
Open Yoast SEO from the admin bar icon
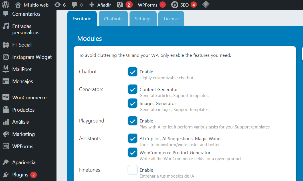(x=120, y=5)
